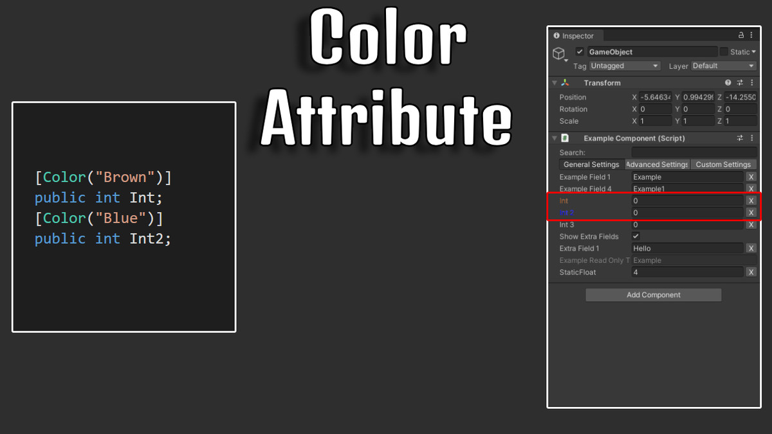The width and height of the screenshot is (772, 434).
Task: Select the General Settings tab
Action: (x=590, y=164)
